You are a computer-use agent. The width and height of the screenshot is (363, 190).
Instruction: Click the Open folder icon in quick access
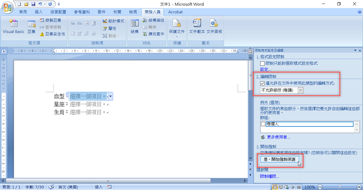point(26,4)
